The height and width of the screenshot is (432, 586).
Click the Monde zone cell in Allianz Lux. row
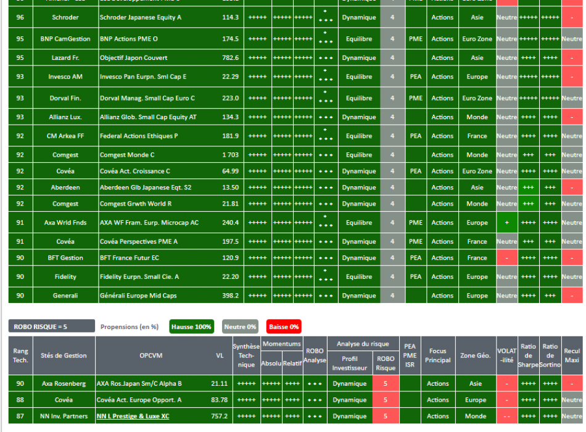pyautogui.click(x=477, y=117)
